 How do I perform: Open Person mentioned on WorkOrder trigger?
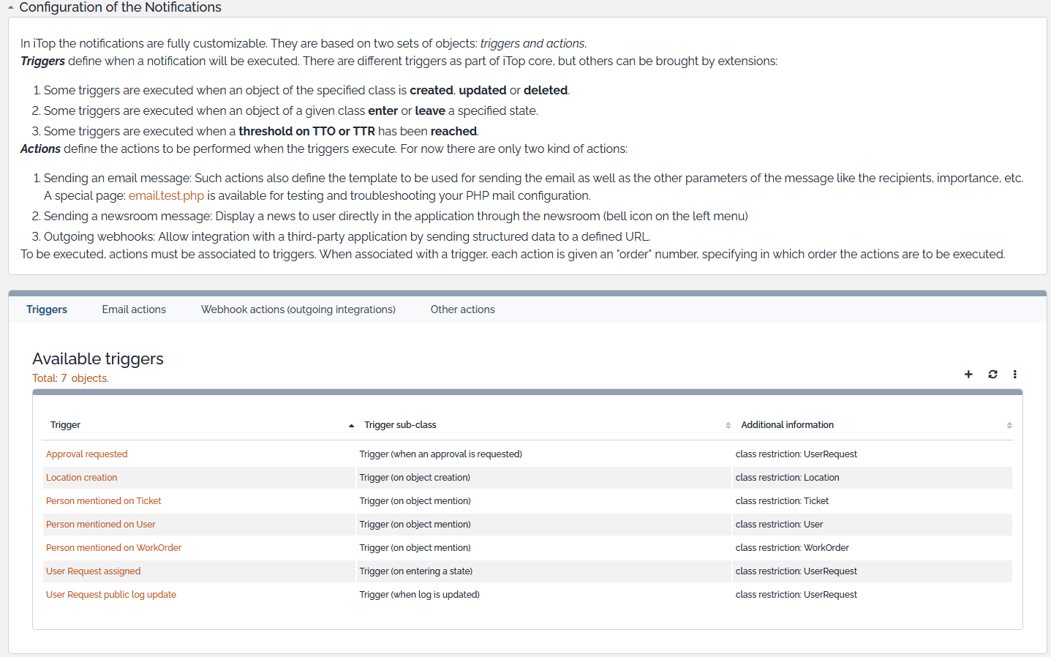pos(113,548)
